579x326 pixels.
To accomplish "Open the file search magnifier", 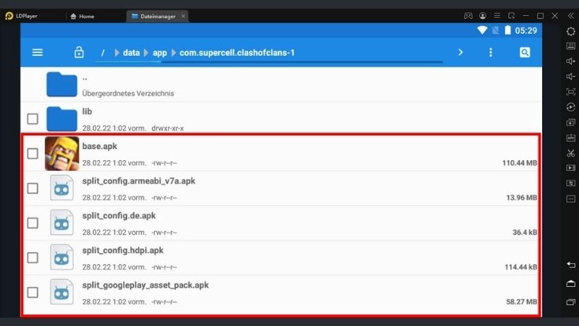I will coord(525,52).
